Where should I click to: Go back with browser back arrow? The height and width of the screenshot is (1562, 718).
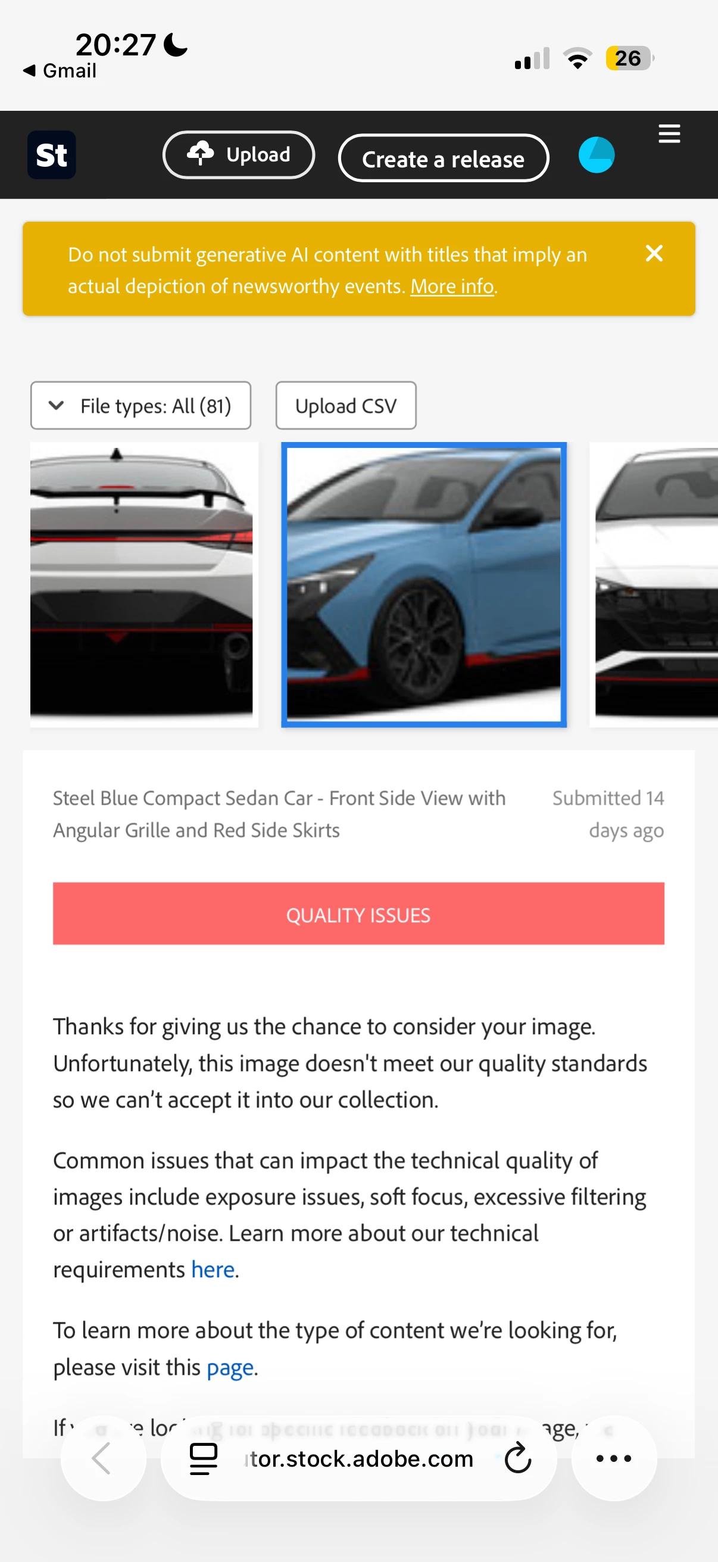click(x=103, y=1458)
